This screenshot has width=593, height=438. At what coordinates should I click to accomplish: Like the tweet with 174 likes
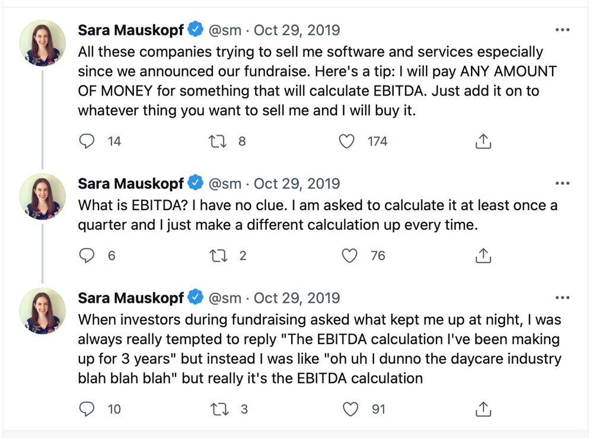pos(346,141)
